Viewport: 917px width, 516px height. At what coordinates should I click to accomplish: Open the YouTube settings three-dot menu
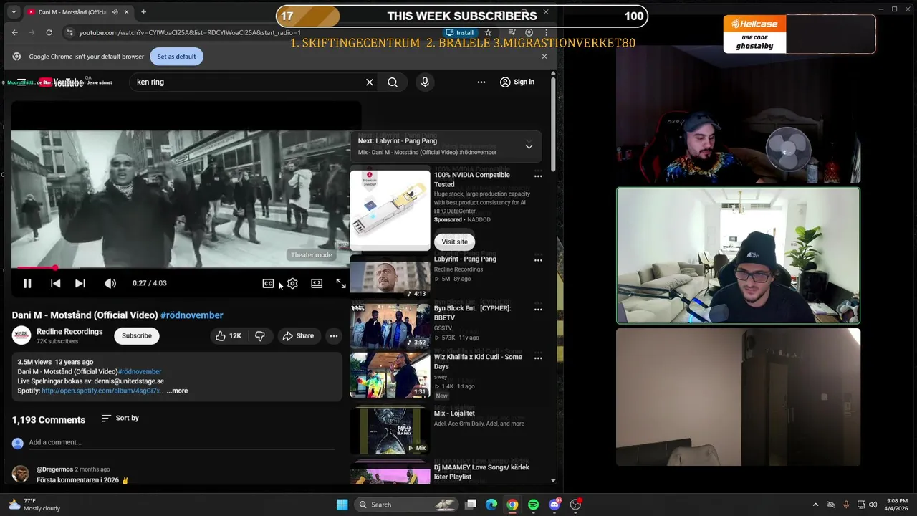tap(481, 82)
